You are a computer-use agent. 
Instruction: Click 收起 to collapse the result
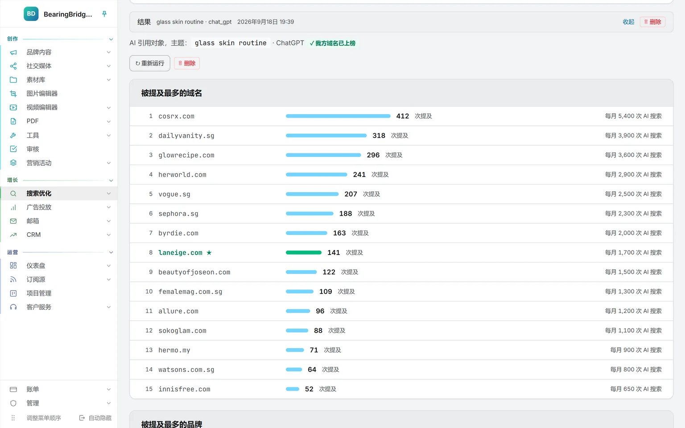(628, 22)
